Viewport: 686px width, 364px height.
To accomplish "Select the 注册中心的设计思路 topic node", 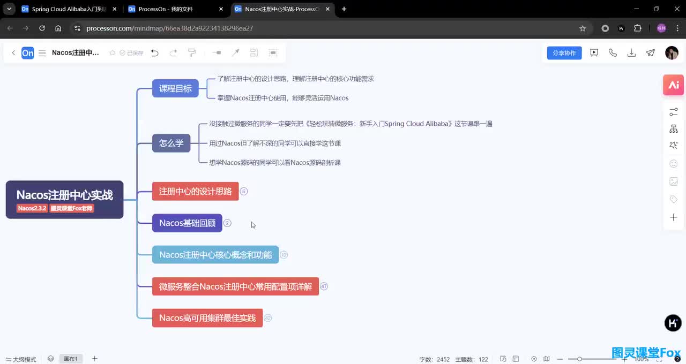I will pos(195,191).
